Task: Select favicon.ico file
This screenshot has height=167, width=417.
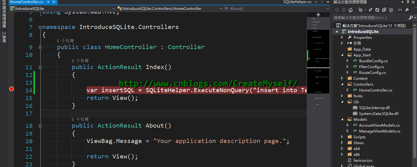Action: tap(360, 160)
